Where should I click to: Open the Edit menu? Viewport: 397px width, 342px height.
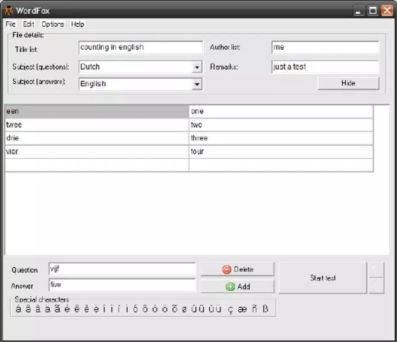pos(28,24)
